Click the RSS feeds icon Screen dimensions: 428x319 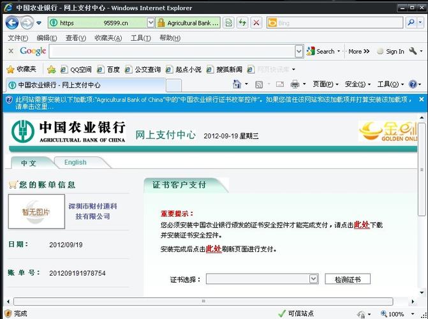tap(259, 84)
